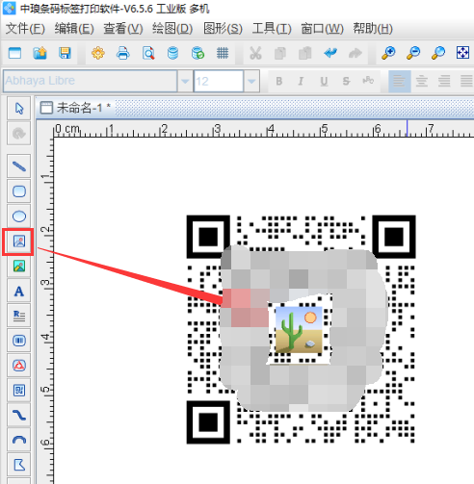Image resolution: width=474 pixels, height=484 pixels.
Task: Toggle the Ab character spacing option
Action: (368, 81)
